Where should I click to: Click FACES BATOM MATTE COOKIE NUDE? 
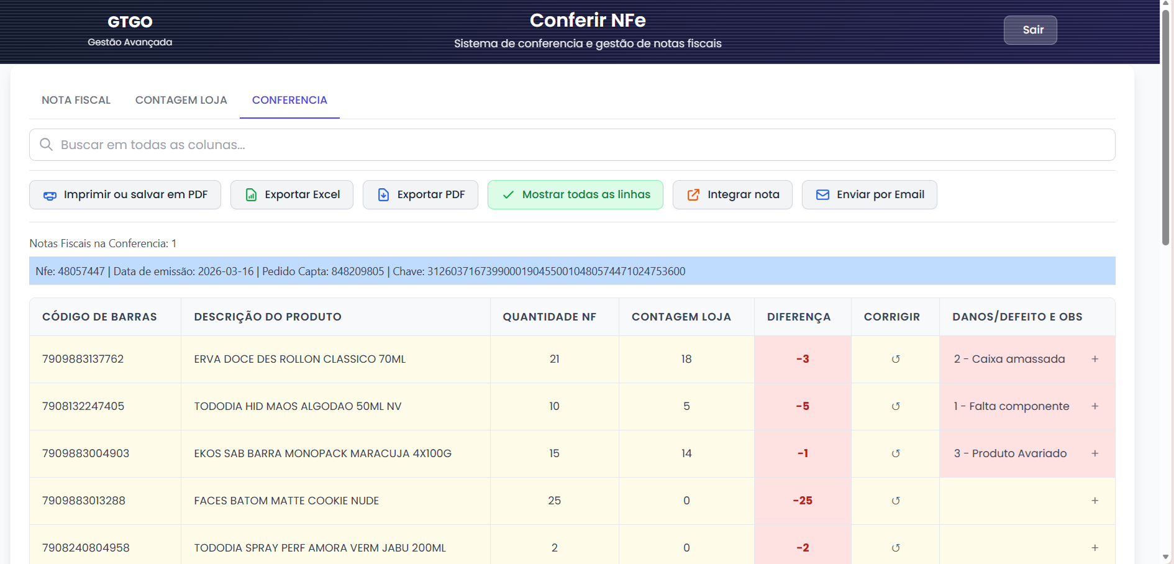point(286,501)
